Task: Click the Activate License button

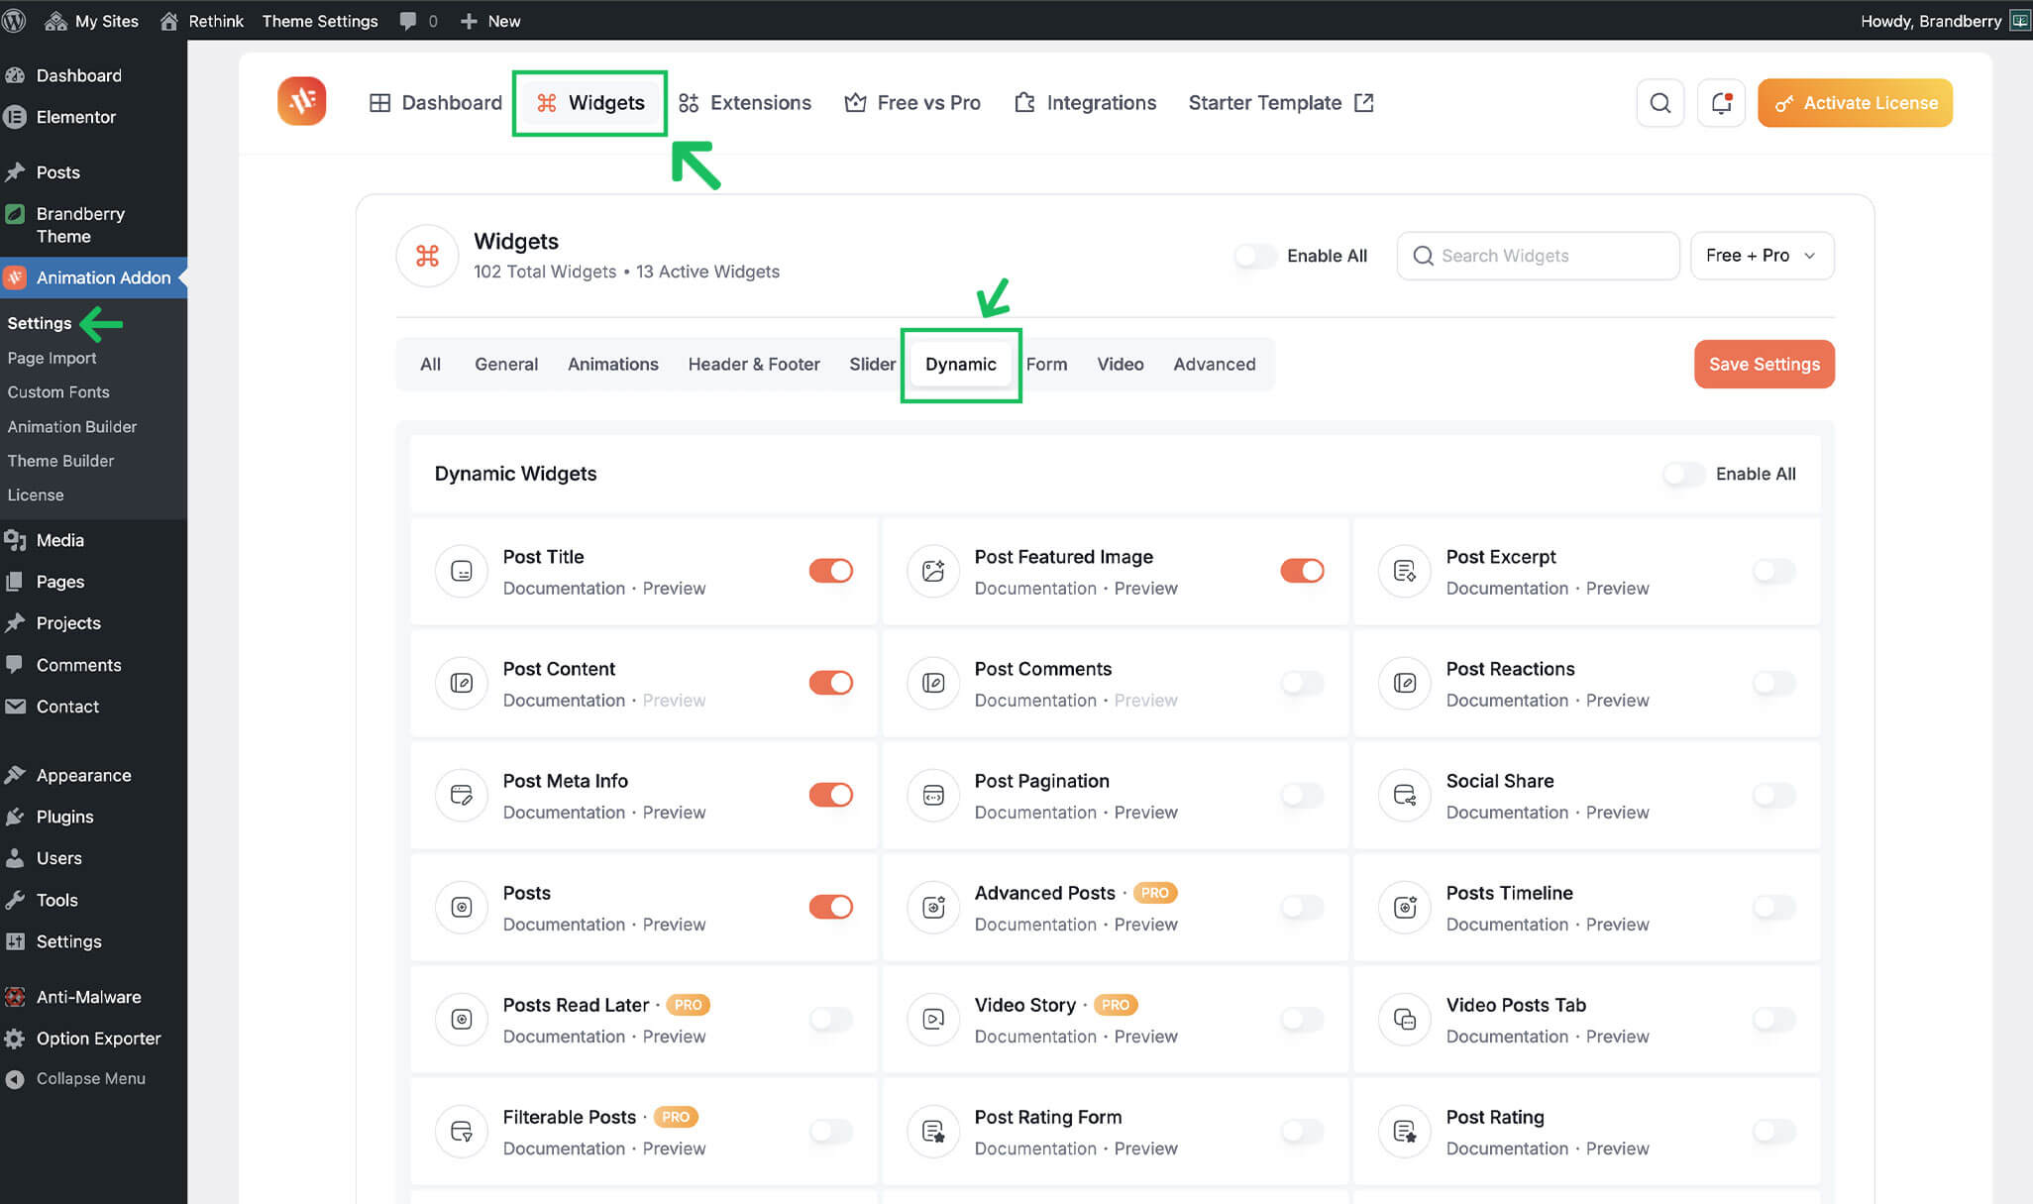Action: click(1854, 103)
